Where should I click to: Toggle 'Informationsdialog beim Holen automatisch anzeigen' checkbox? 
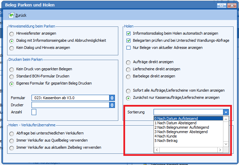128,34
